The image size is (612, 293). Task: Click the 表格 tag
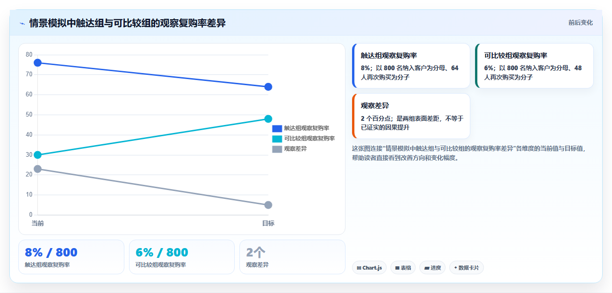tap(403, 268)
